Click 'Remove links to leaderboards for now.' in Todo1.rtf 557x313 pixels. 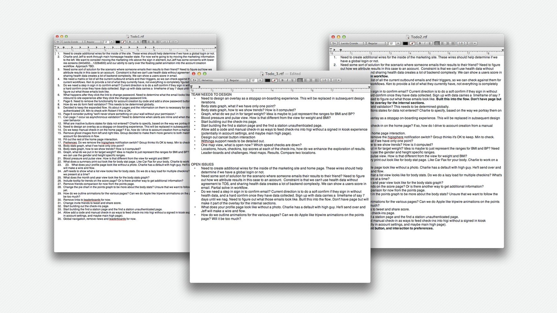[87, 200]
